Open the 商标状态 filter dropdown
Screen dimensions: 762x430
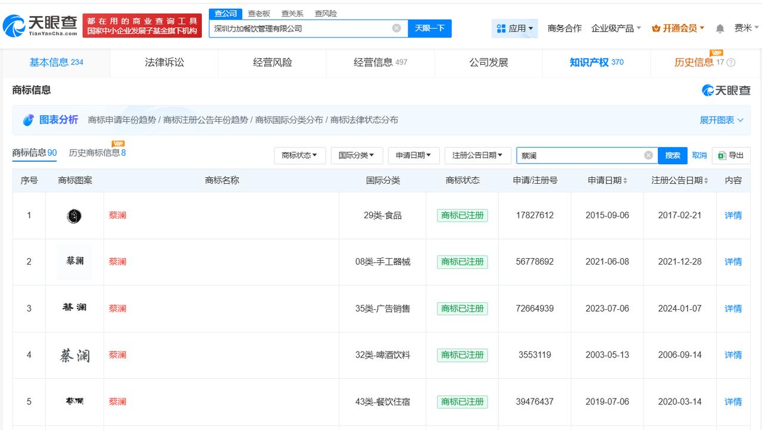299,155
